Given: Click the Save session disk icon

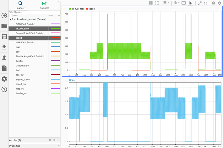Looking at the screenshot, I should point(4,37).
